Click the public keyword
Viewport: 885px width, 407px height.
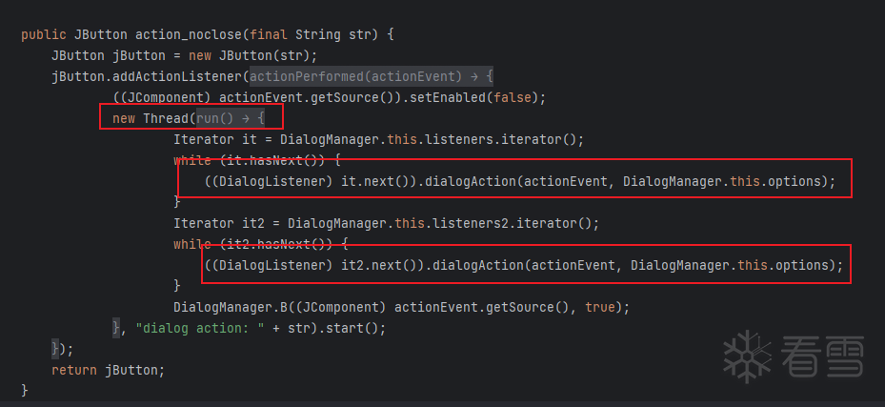click(43, 34)
